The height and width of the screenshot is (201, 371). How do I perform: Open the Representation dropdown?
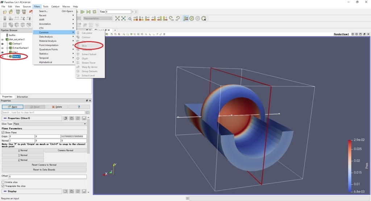[97, 18]
